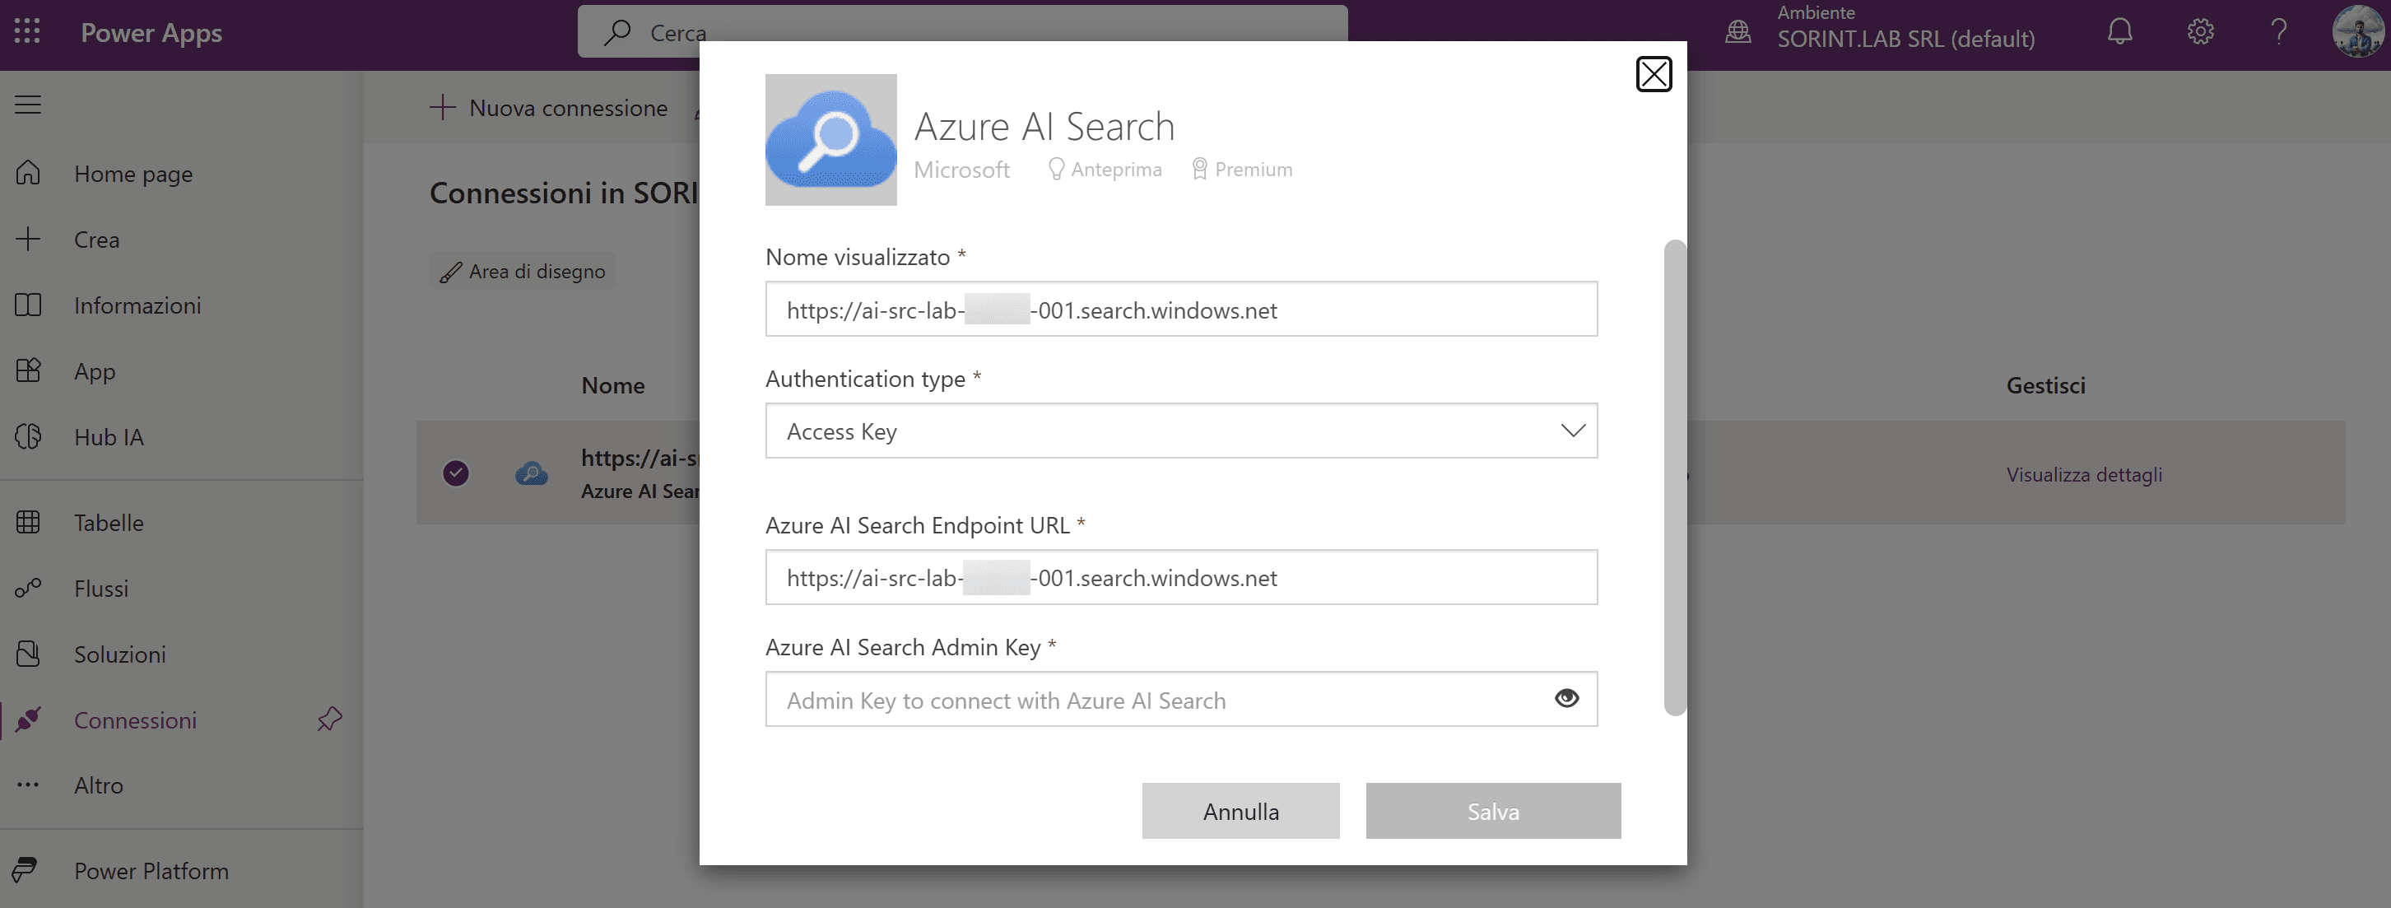Open the help question mark
This screenshot has height=908, width=2391.
coord(2279,31)
